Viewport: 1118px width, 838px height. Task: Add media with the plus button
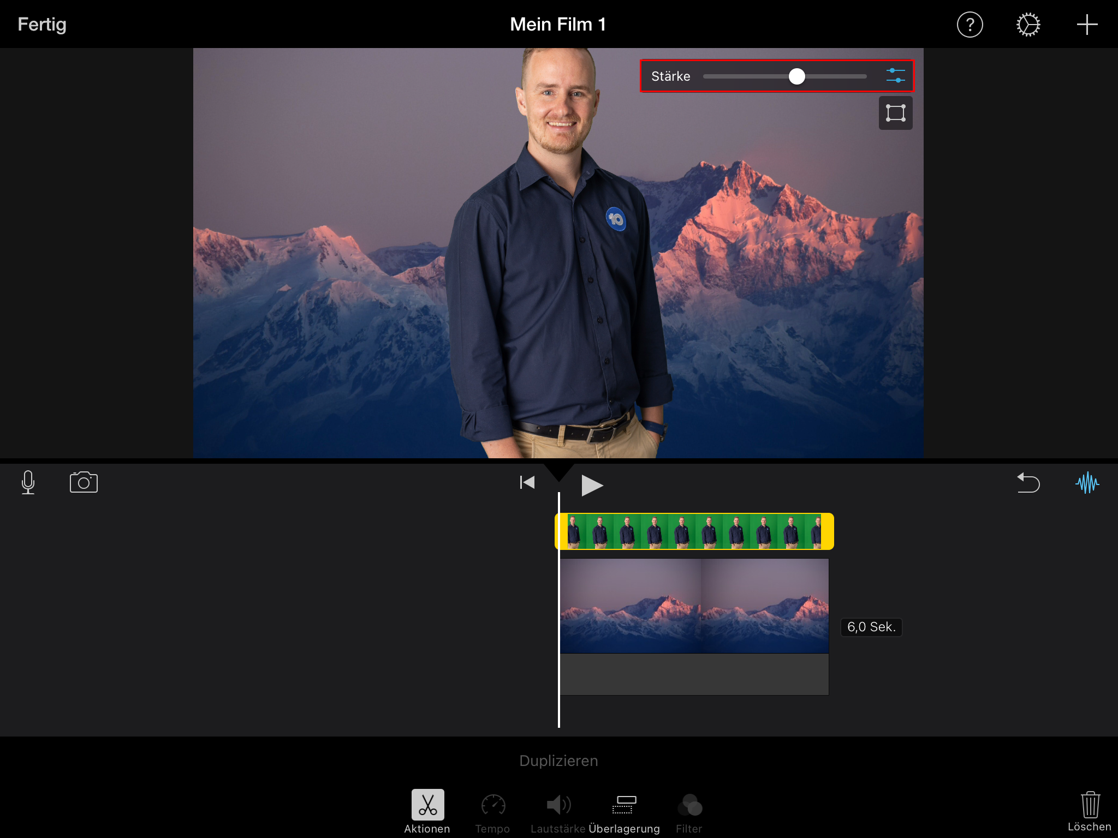pyautogui.click(x=1086, y=24)
